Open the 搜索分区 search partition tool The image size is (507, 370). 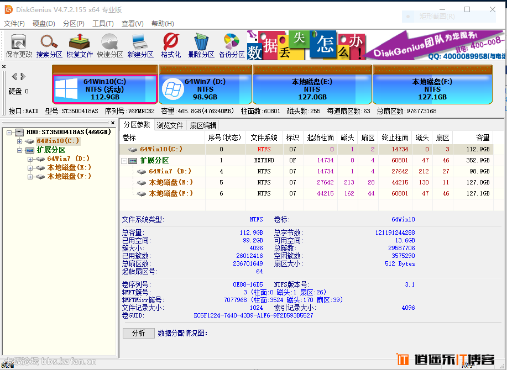(49, 45)
